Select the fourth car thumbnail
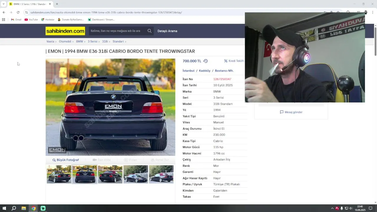Viewport: 377px width, 212px height. pos(136,174)
